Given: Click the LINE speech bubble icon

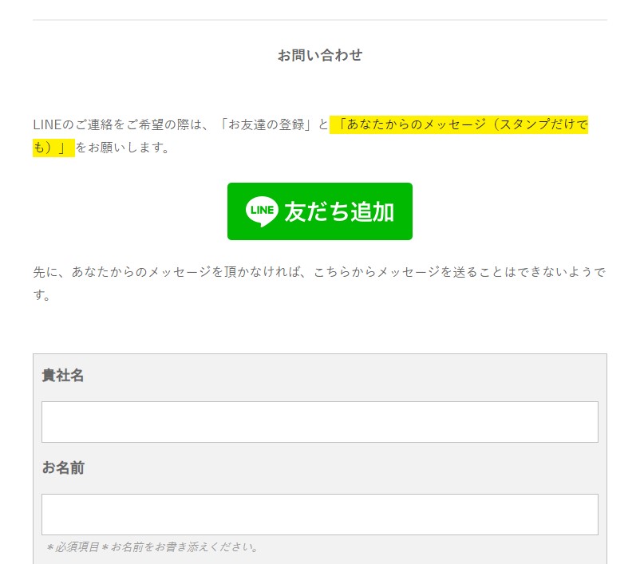Looking at the screenshot, I should [x=262, y=211].
